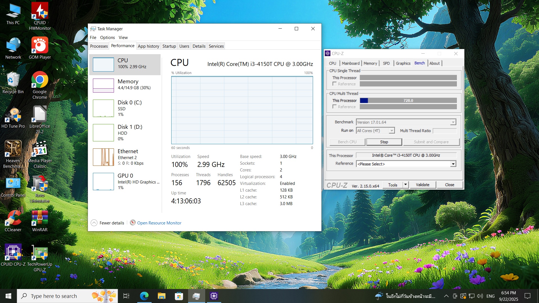The height and width of the screenshot is (303, 539).
Task: Expand the Benchmark version dropdown
Action: tap(453, 122)
